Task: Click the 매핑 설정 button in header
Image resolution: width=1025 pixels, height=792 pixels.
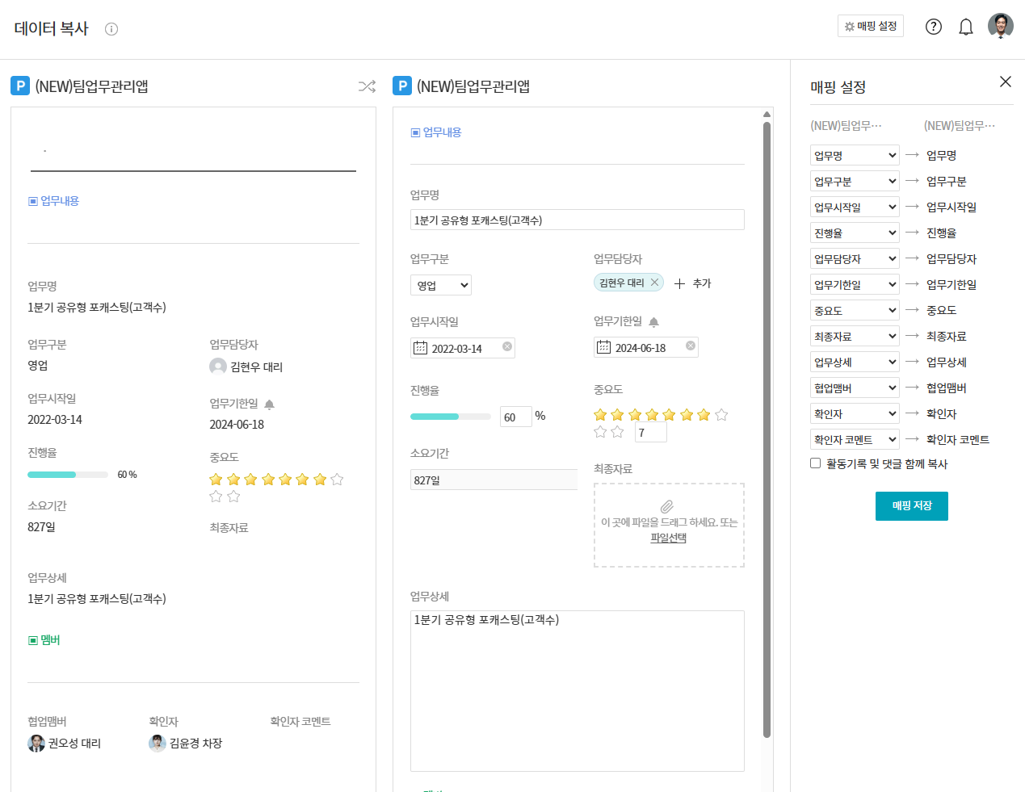Action: click(x=870, y=26)
